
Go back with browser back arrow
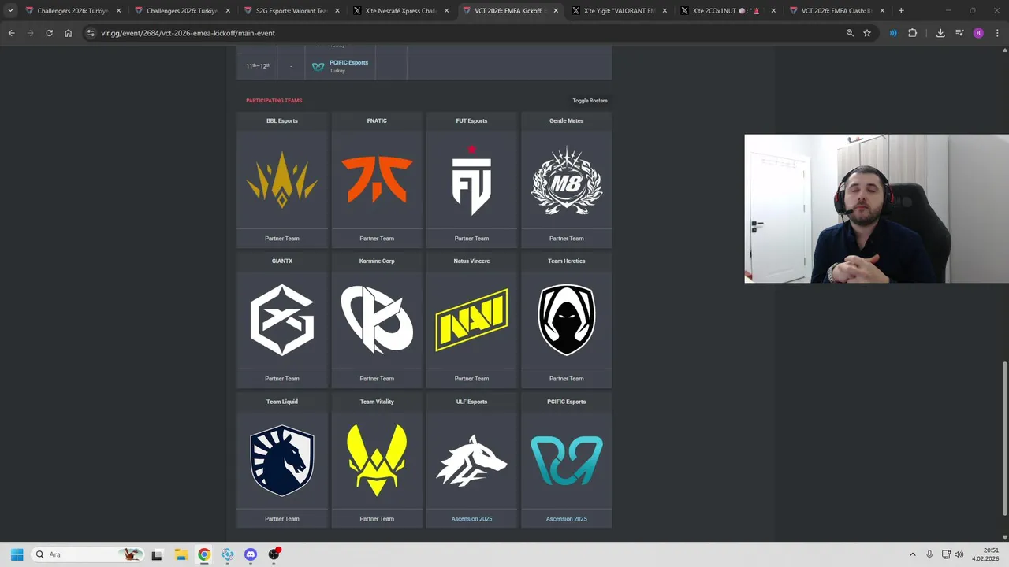pos(11,33)
